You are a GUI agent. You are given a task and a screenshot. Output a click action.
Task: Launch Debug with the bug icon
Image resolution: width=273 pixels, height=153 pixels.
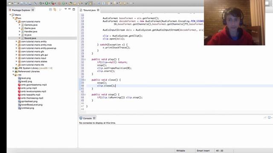click(x=41, y=3)
